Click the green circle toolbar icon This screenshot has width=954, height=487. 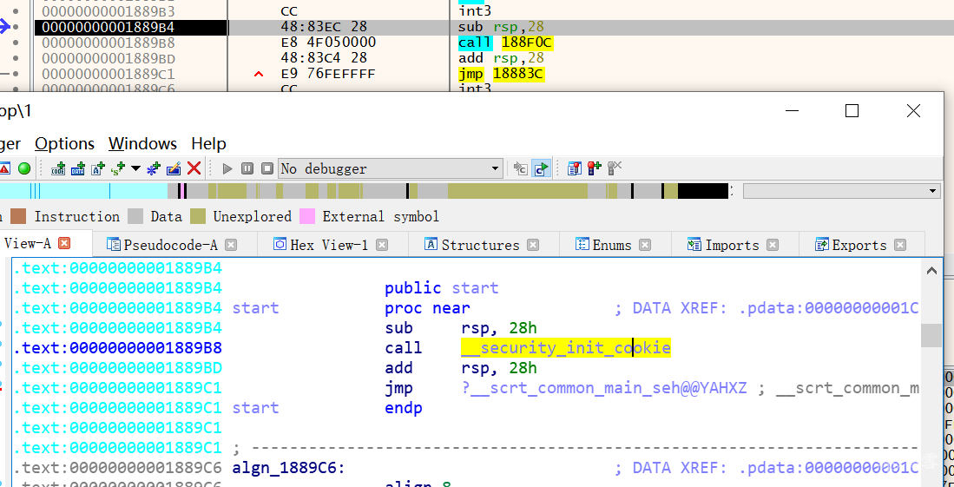(x=24, y=168)
